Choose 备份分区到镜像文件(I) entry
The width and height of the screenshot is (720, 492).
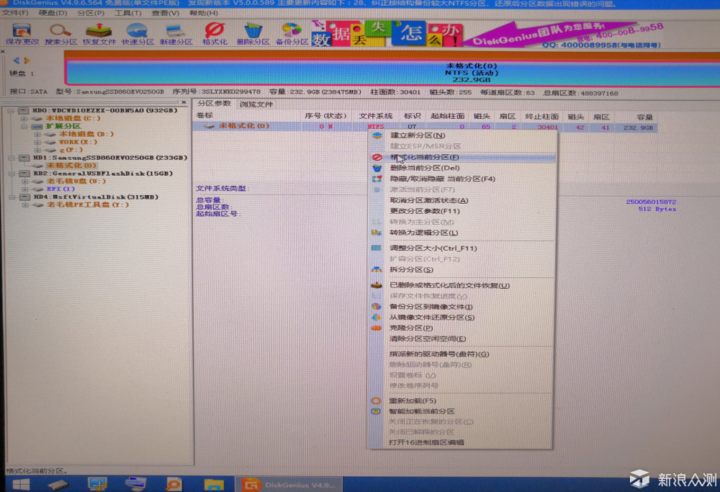tap(462, 306)
